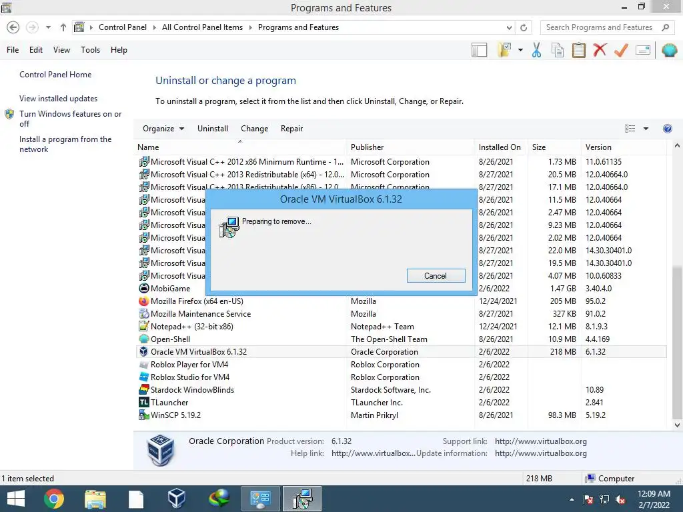The width and height of the screenshot is (683, 512).
Task: Click the installer taskbar icon
Action: [302, 499]
